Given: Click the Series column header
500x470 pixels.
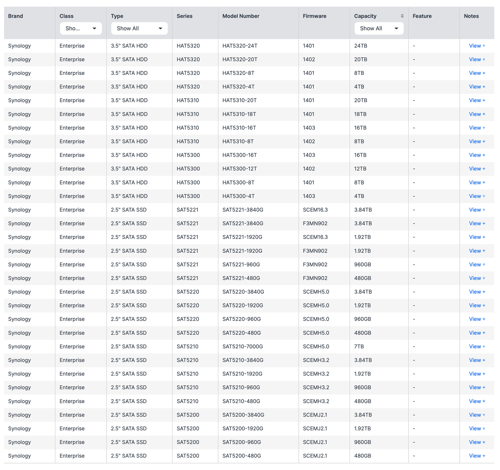Looking at the screenshot, I should tap(184, 16).
